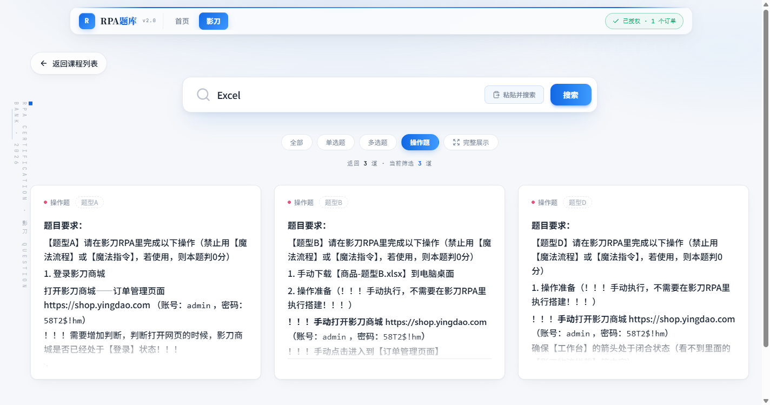Click the 题型B tag
Viewport: 770px width, 405px height.
tap(334, 202)
